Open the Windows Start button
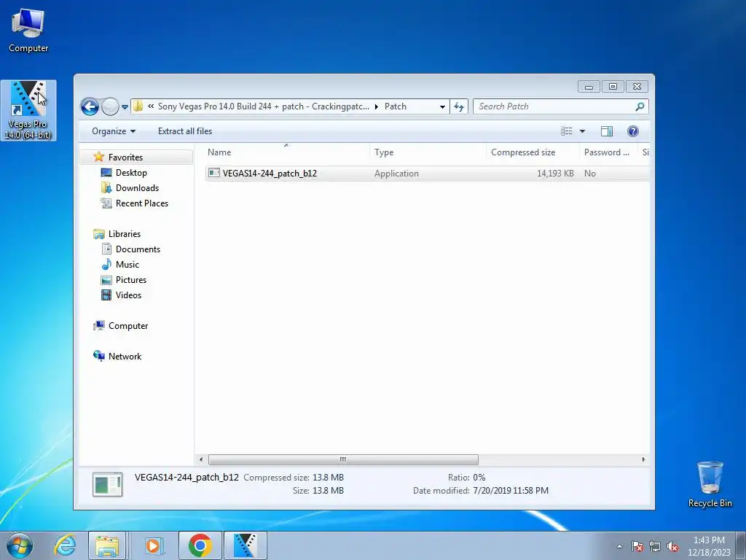 pyautogui.click(x=20, y=545)
